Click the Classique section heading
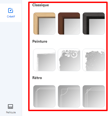The width and height of the screenshot is (109, 116). pos(41,5)
